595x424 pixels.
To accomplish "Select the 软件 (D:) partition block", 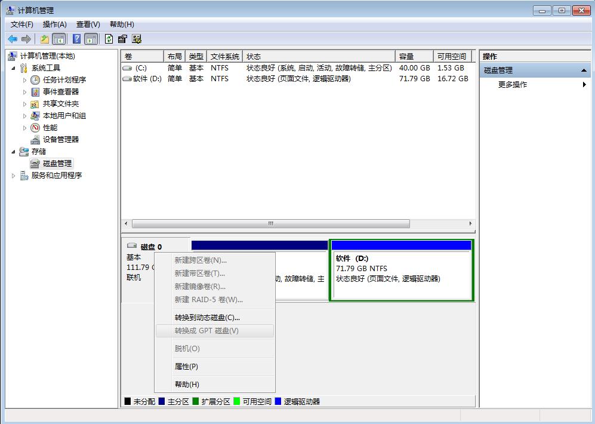I will click(x=402, y=271).
